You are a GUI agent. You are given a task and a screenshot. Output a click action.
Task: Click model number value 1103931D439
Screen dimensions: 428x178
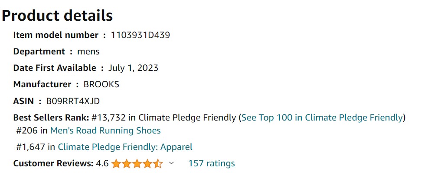(140, 35)
